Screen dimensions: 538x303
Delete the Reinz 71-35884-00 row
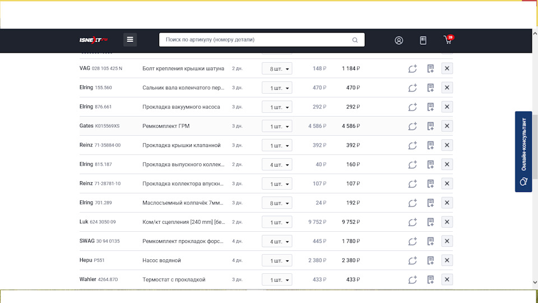point(447,145)
